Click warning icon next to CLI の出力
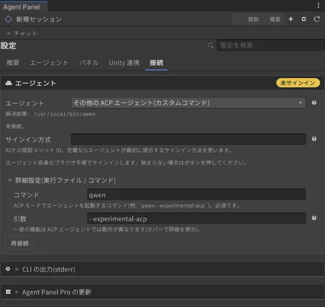Viewport: 325px width, 307px height. 8,269
